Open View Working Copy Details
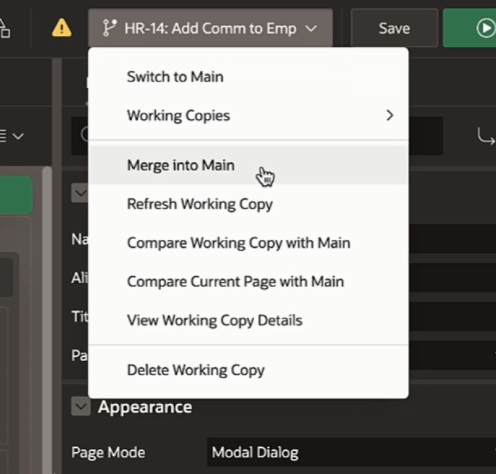The width and height of the screenshot is (496, 474). coord(215,320)
